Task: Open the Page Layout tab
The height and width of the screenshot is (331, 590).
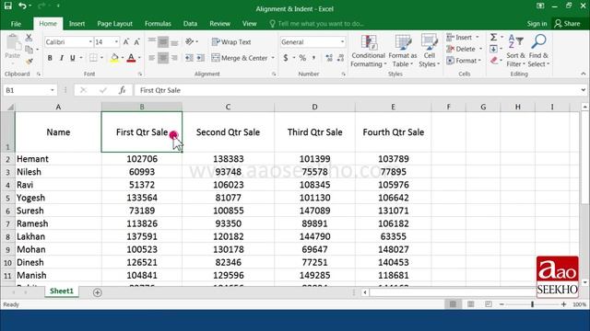Action: click(114, 24)
